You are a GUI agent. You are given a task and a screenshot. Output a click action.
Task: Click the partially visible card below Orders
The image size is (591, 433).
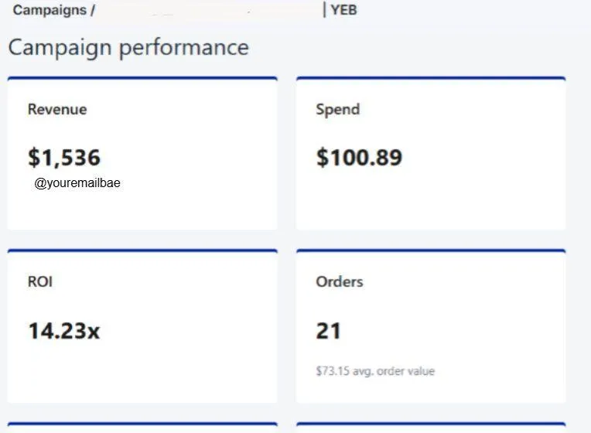430,428
